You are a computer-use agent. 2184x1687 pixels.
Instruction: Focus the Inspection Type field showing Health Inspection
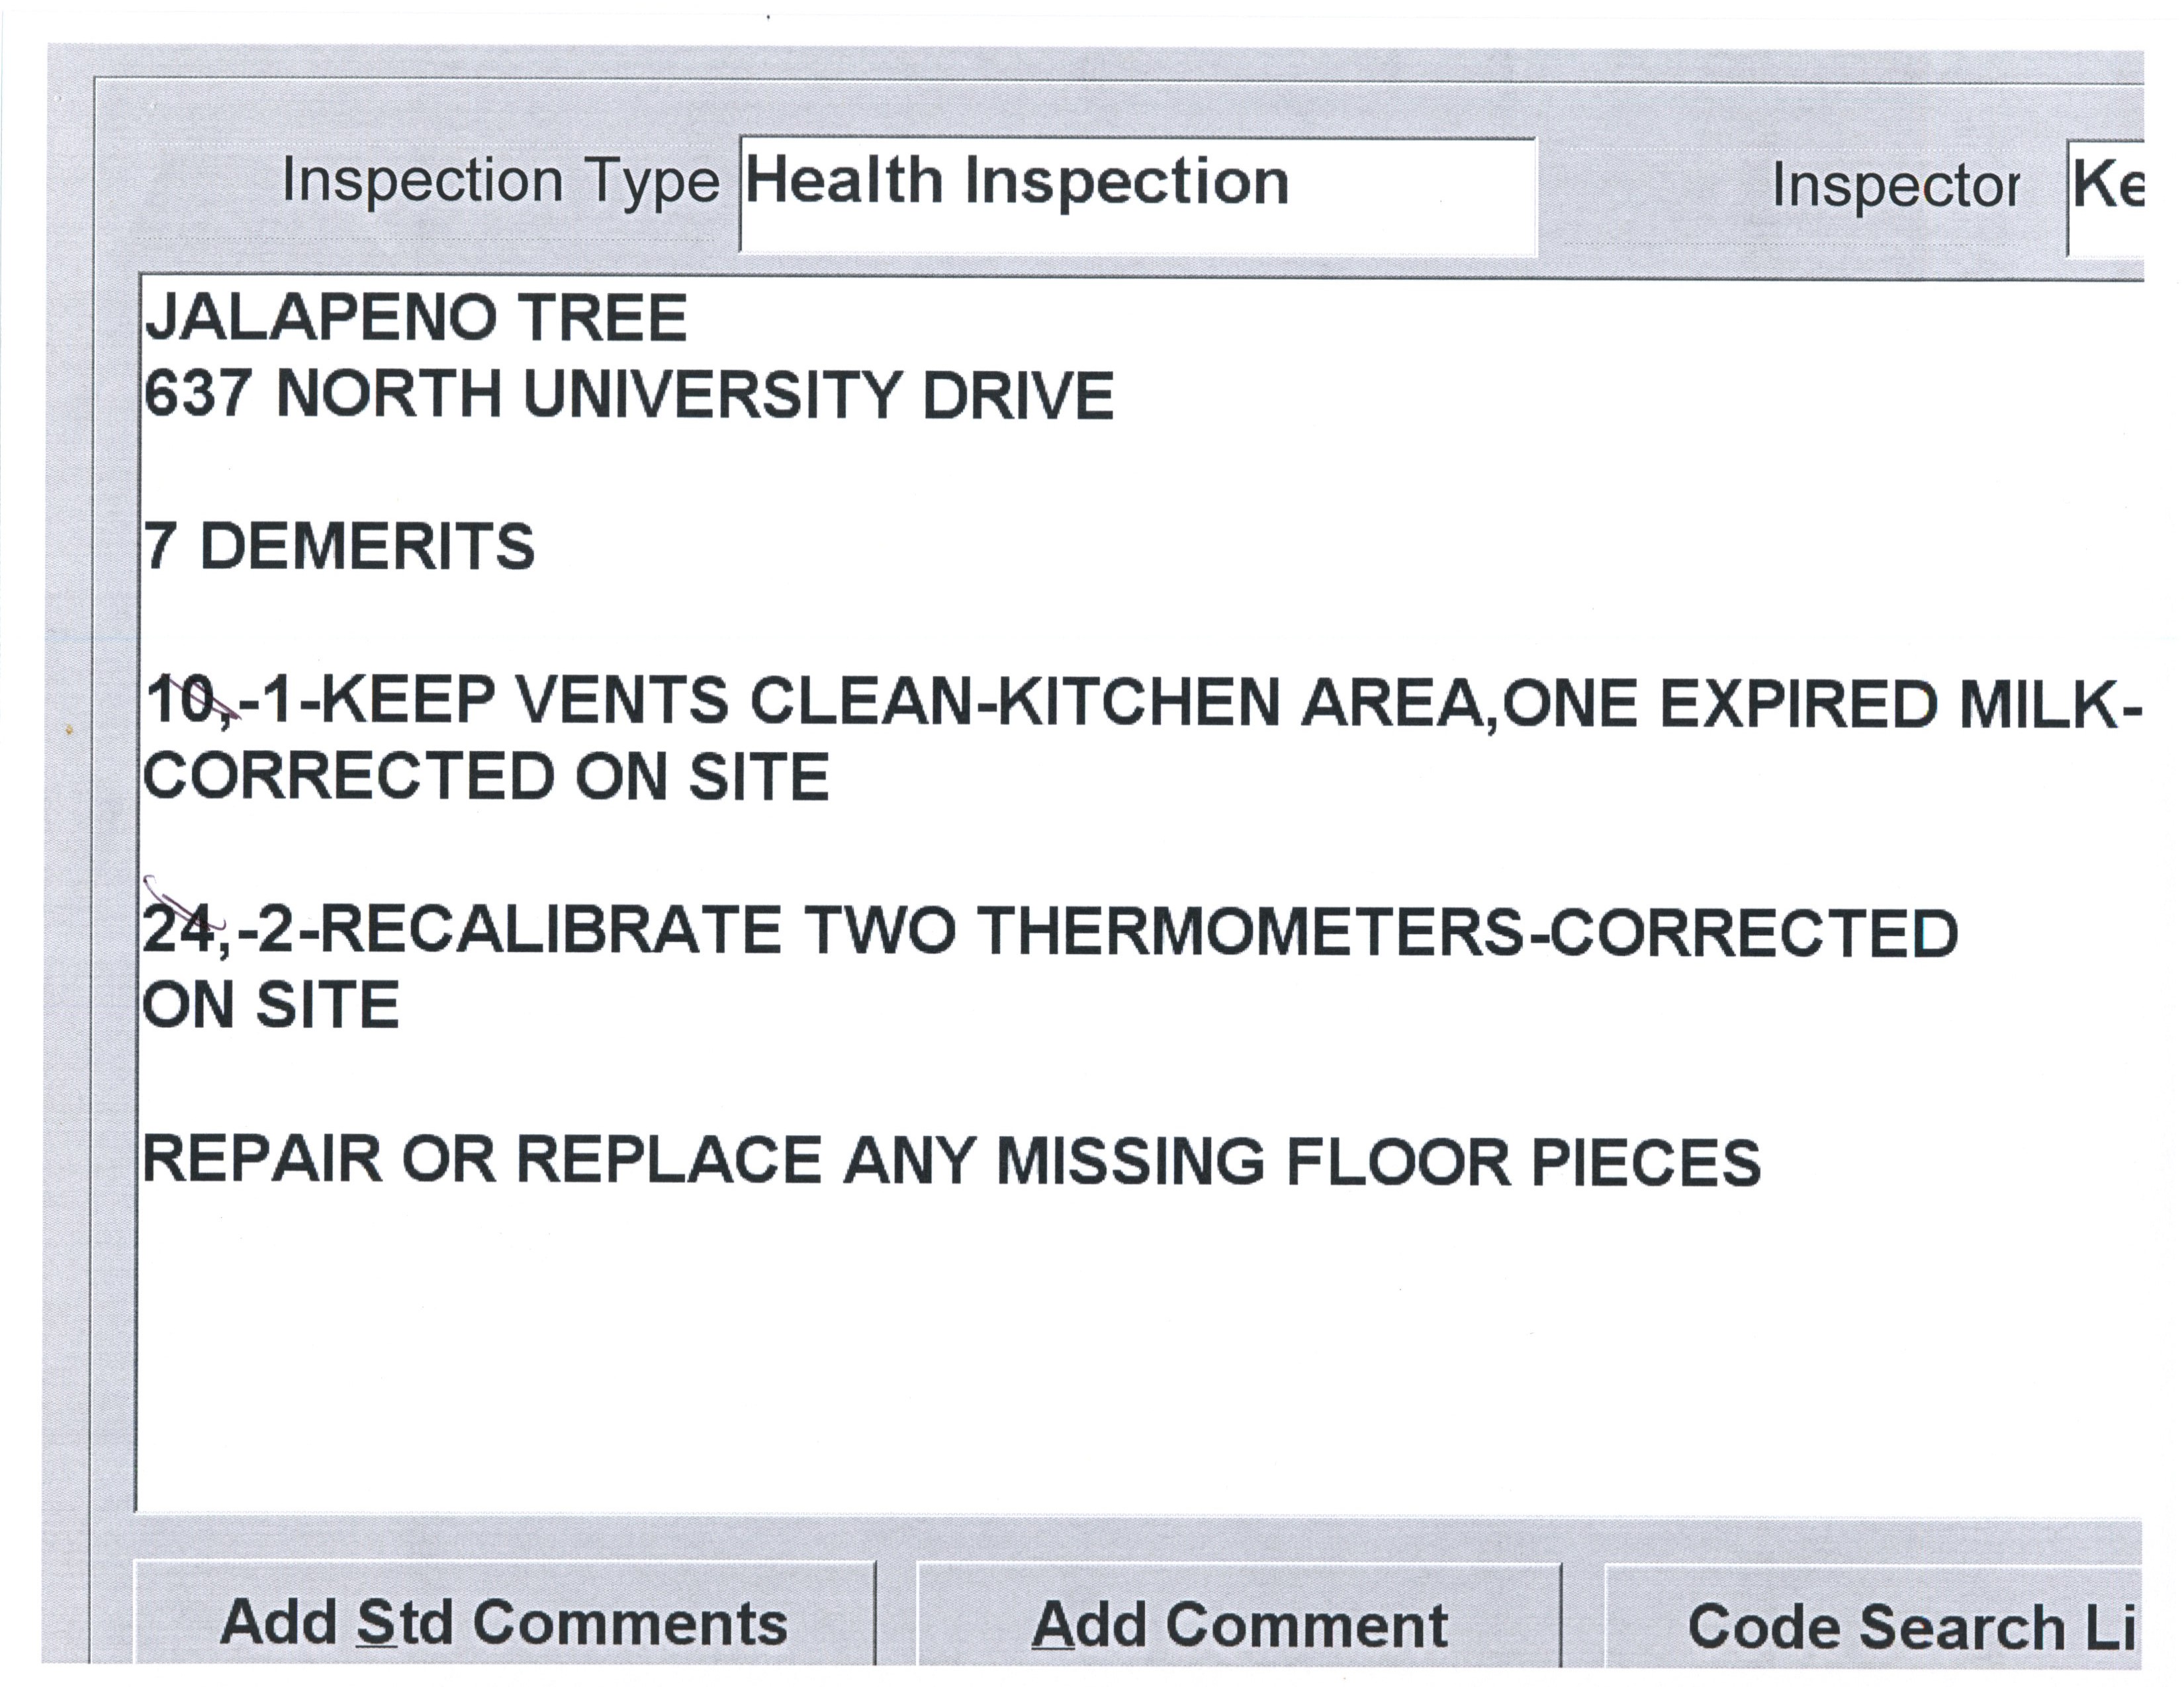click(x=1136, y=196)
